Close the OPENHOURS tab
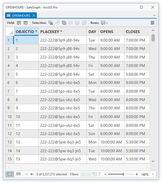The height and width of the screenshot is (183, 162). [x=34, y=15]
